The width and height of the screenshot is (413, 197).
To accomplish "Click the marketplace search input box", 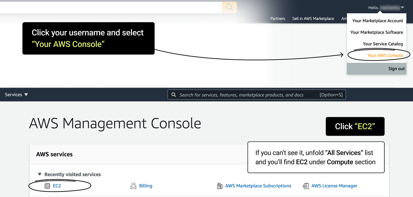I will pyautogui.click(x=111, y=7).
